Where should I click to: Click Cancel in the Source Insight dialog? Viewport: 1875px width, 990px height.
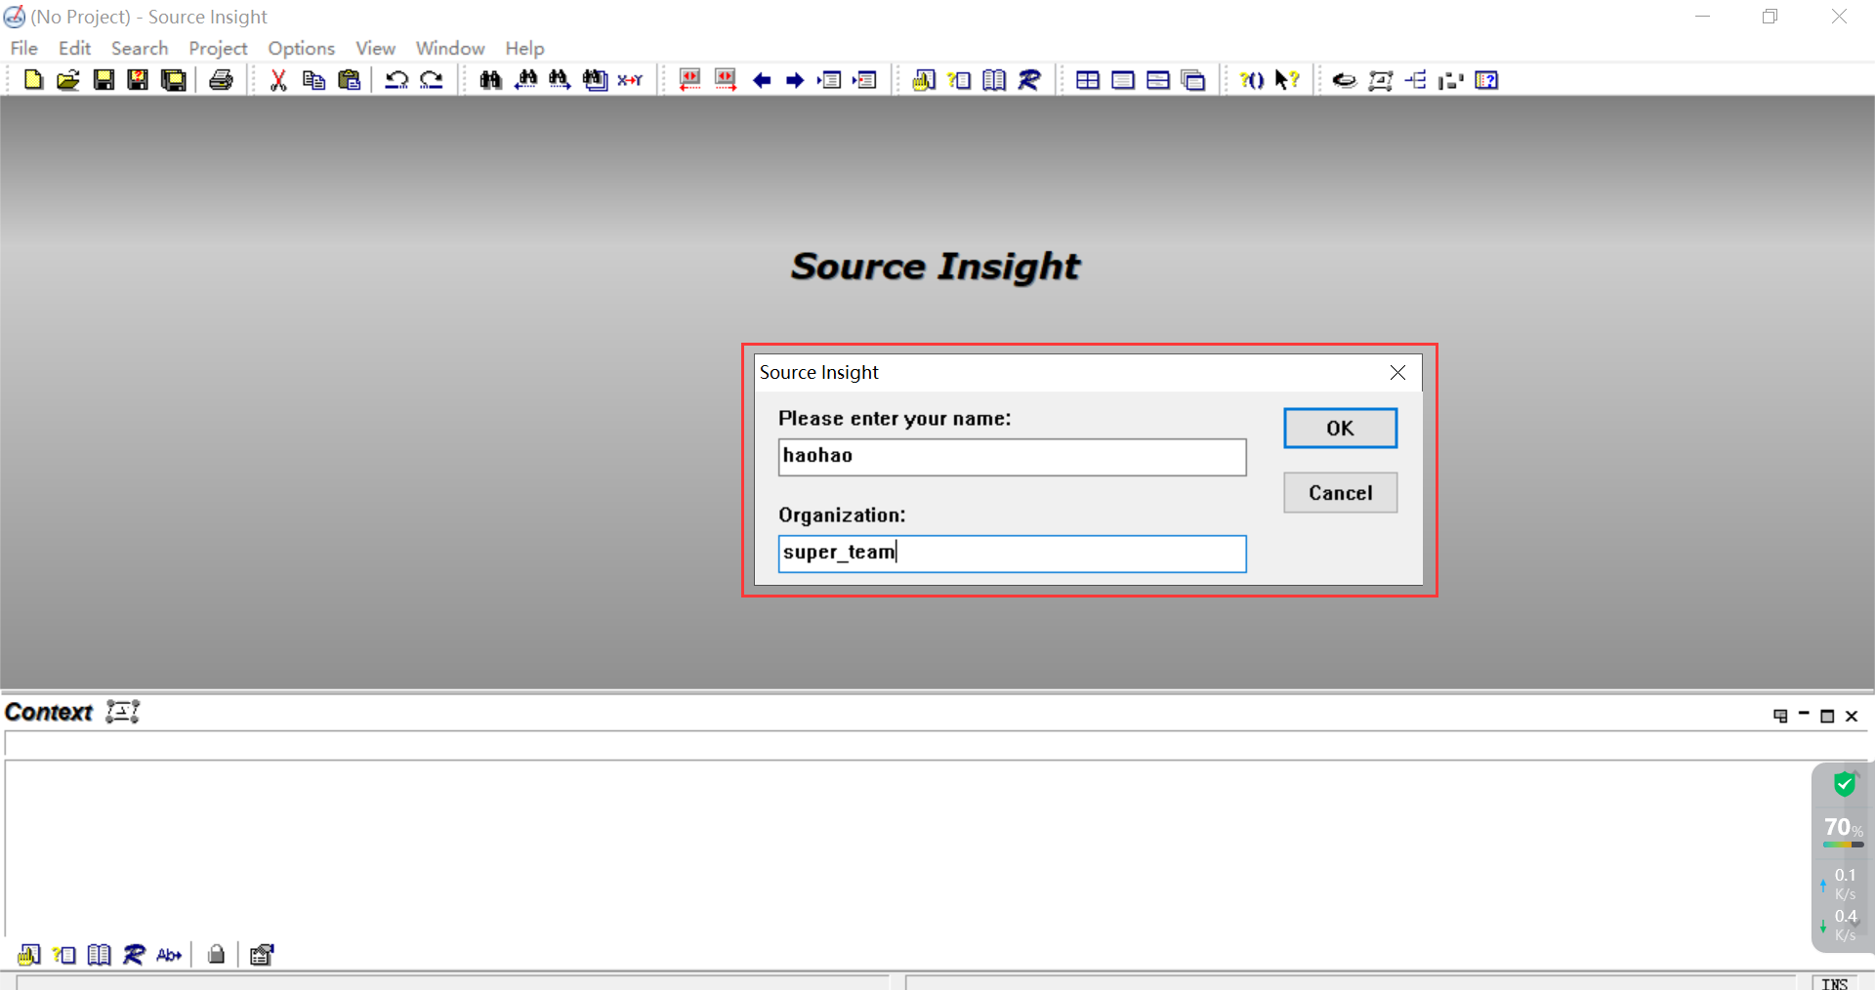coord(1340,493)
